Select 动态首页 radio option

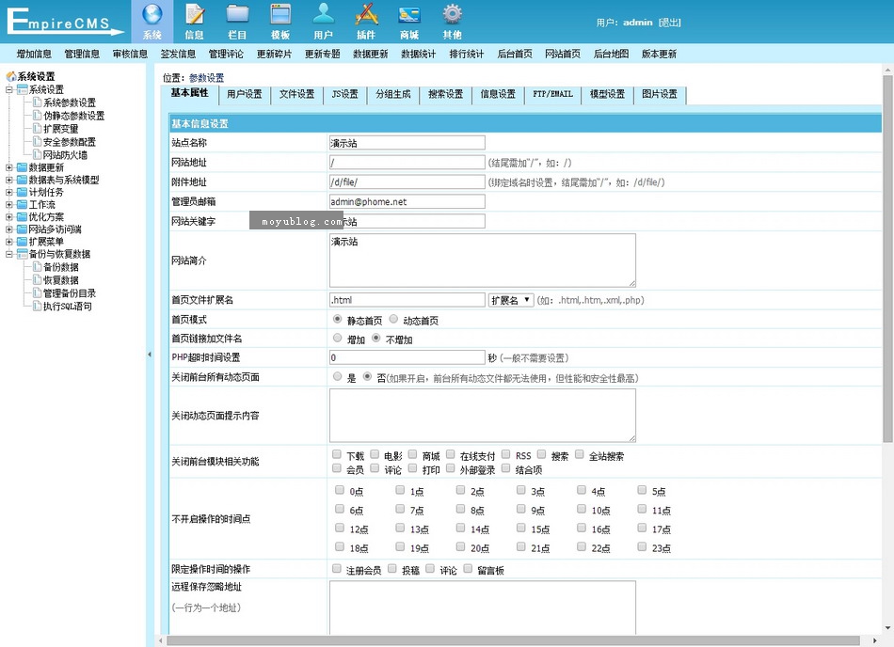393,320
